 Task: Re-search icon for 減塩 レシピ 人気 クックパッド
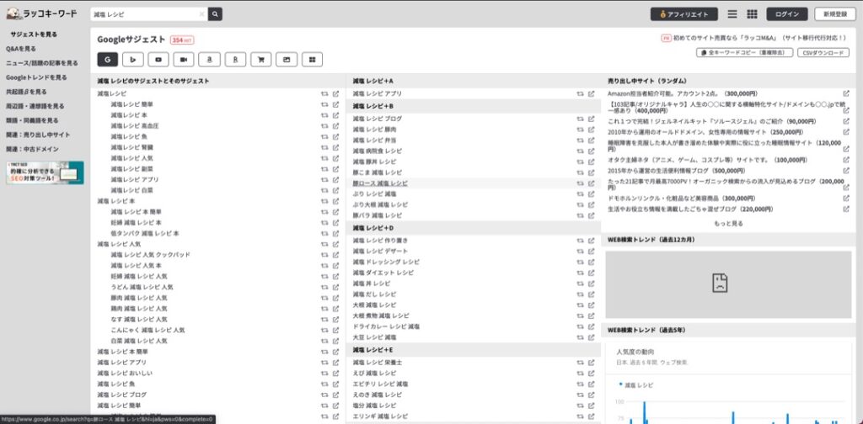click(324, 255)
